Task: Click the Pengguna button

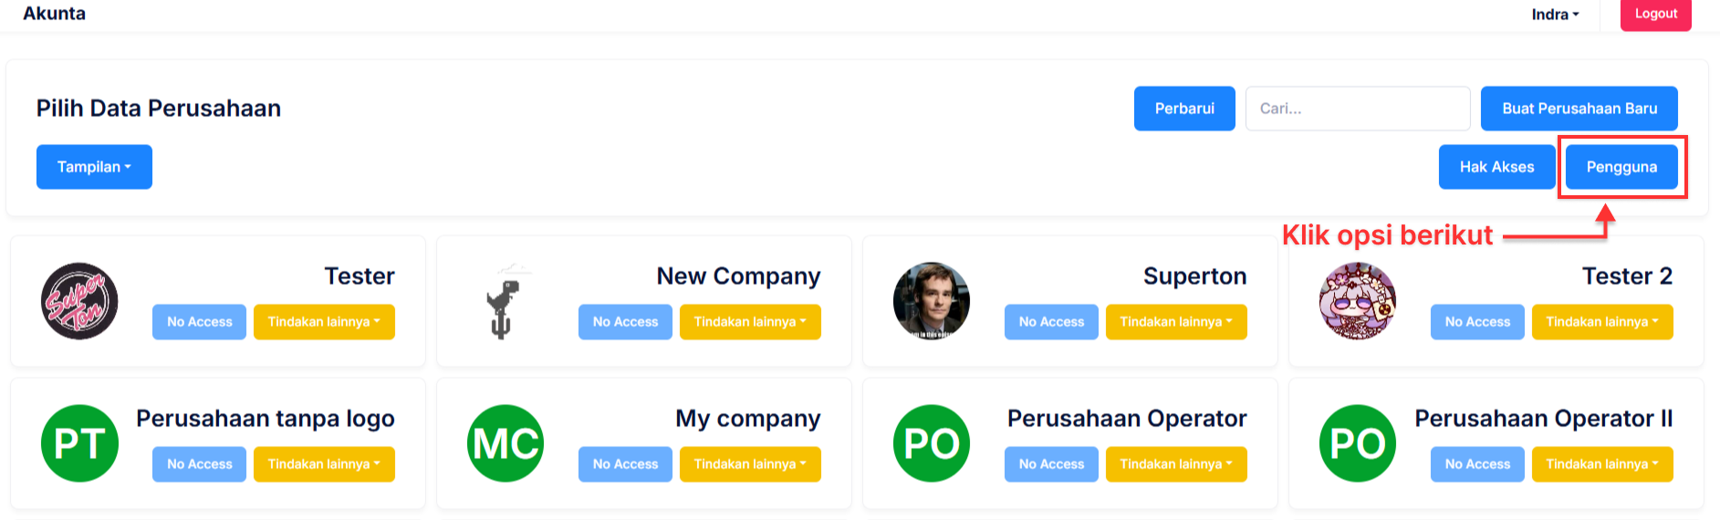Action: [x=1621, y=167]
